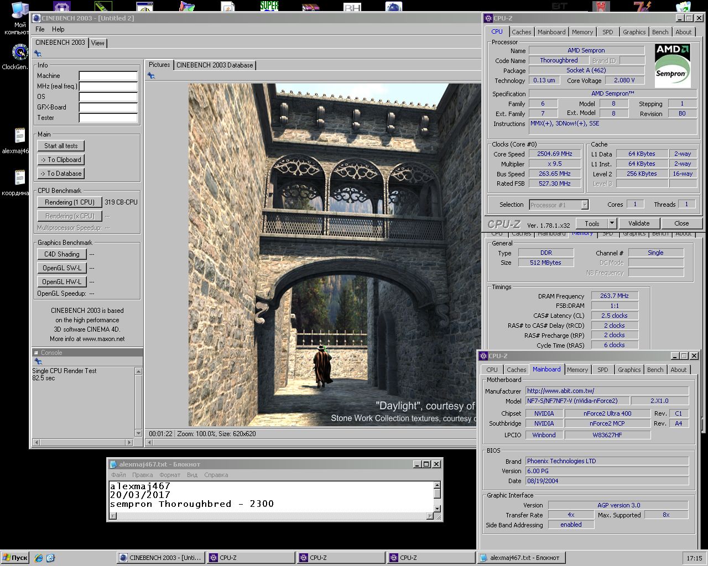Click Close button in CPU-Z
The image size is (708, 566).
(x=681, y=224)
